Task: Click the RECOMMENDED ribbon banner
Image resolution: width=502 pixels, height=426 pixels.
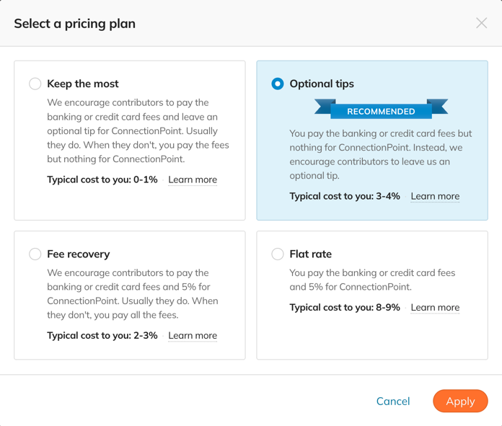Action: click(381, 109)
